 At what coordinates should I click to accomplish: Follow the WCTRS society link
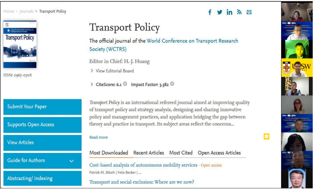click(164, 45)
